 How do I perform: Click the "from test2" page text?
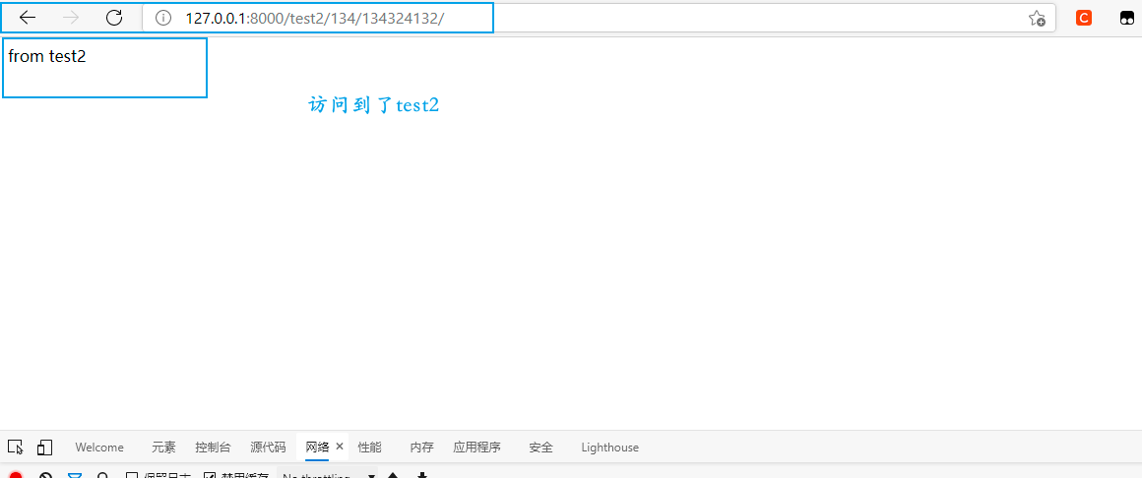point(47,56)
